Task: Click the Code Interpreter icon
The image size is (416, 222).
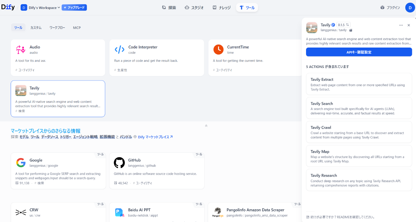Action: [x=119, y=50]
